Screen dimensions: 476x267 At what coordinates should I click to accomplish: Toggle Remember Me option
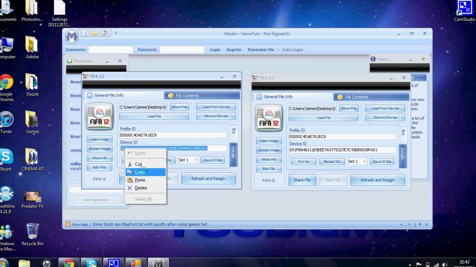pos(261,50)
